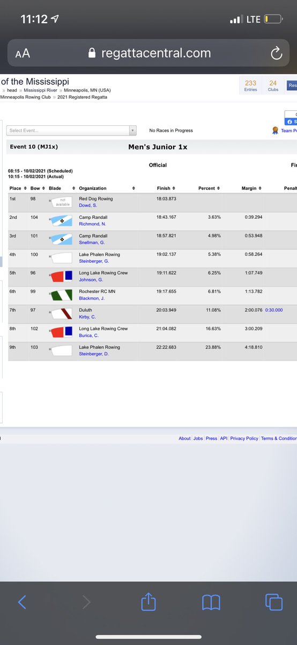Follow the Minneapolis, MN (USA) breadcrumb
Screen dimensions: 297x645
click(x=86, y=91)
